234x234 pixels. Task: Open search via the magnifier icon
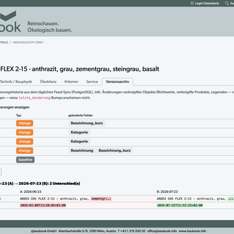[x=227, y=3]
